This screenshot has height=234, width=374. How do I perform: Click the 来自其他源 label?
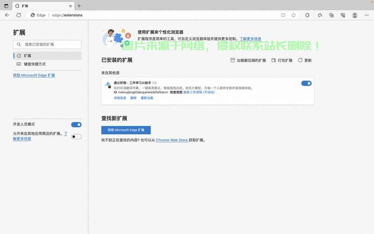tap(110, 73)
